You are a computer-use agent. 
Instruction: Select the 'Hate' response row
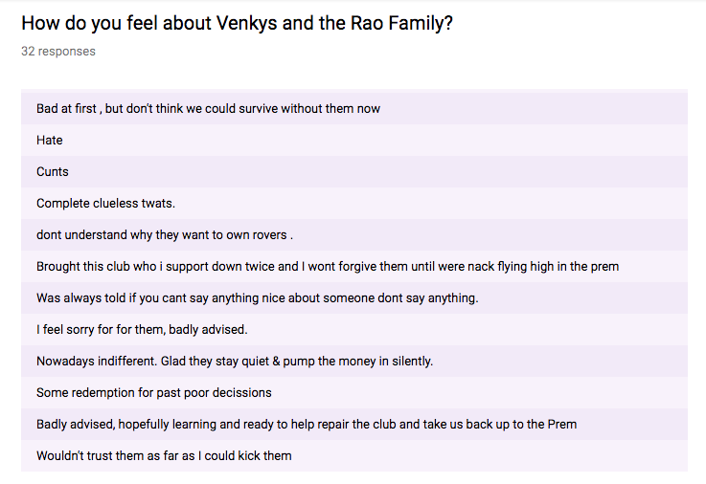click(354, 141)
